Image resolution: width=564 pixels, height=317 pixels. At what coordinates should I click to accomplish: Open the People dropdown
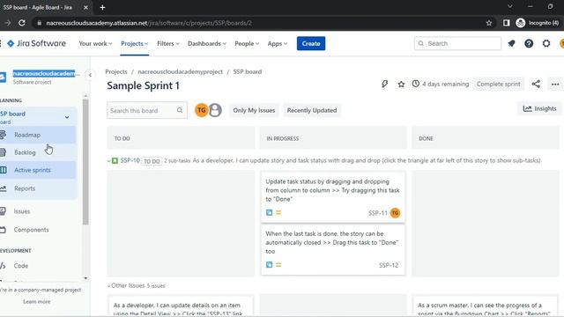tap(247, 43)
